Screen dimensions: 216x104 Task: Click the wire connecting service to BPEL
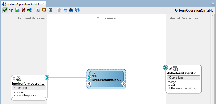coord(68,77)
